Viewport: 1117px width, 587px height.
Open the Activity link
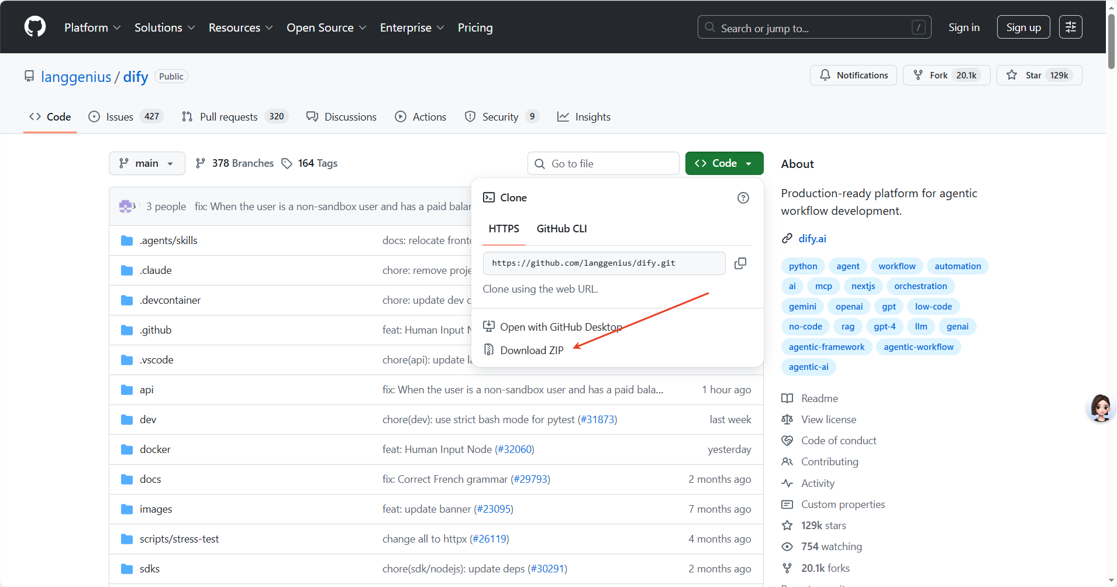point(818,483)
